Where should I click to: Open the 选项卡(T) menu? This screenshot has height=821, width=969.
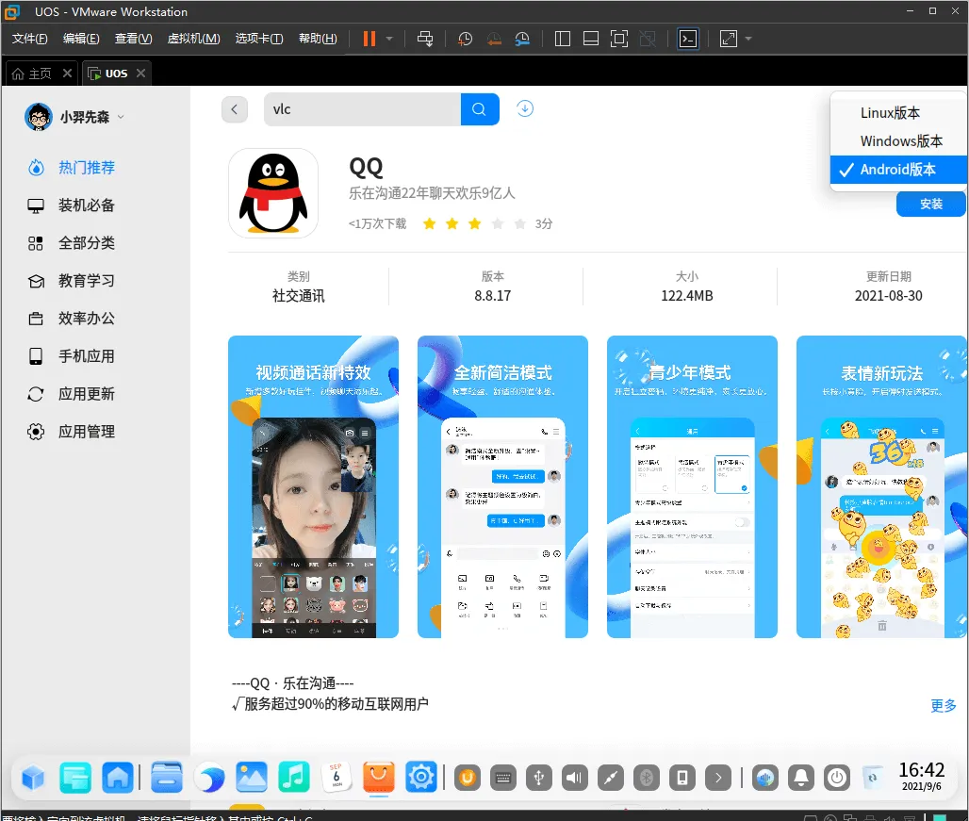259,39
